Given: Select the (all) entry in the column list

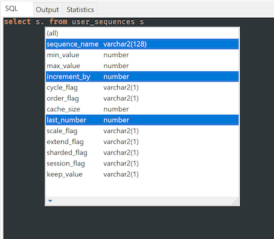Looking at the screenshot, I should click(142, 33).
